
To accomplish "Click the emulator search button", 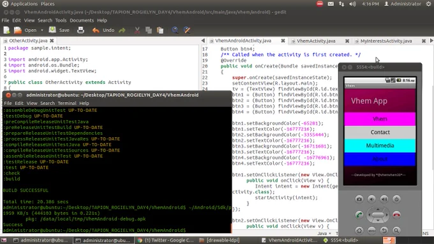I will [x=396, y=230].
